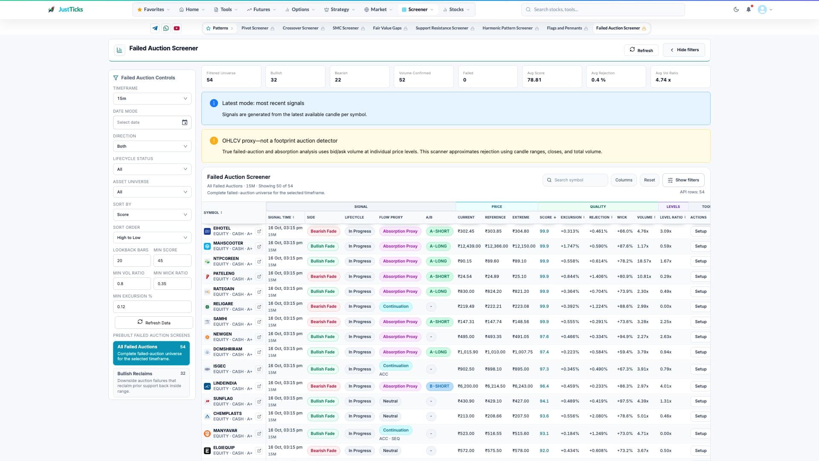Open the date picker calendar icon
The image size is (819, 461).
coord(185,123)
